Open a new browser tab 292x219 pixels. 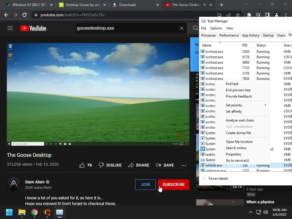221,5
